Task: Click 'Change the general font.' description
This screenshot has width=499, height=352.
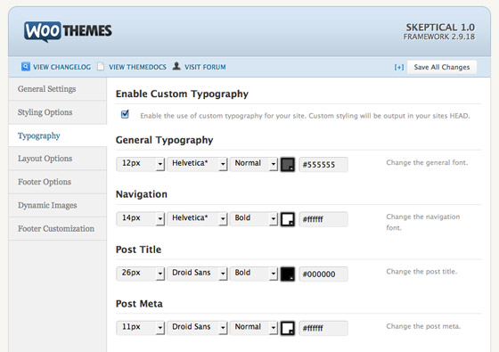Action: point(427,162)
